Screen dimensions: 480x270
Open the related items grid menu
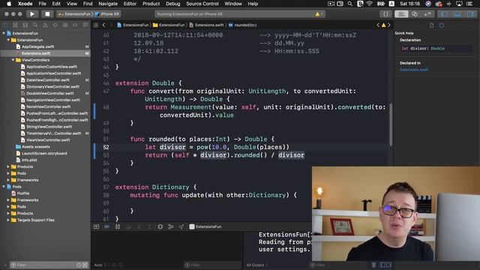click(96, 25)
